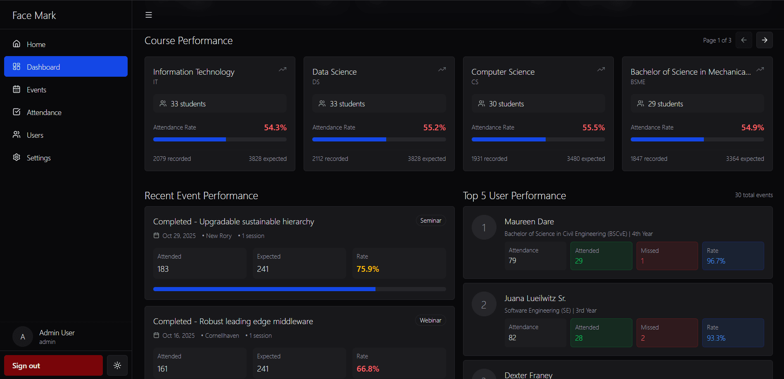
Task: Click the trend arrow on Information Technology card
Action: (x=283, y=69)
